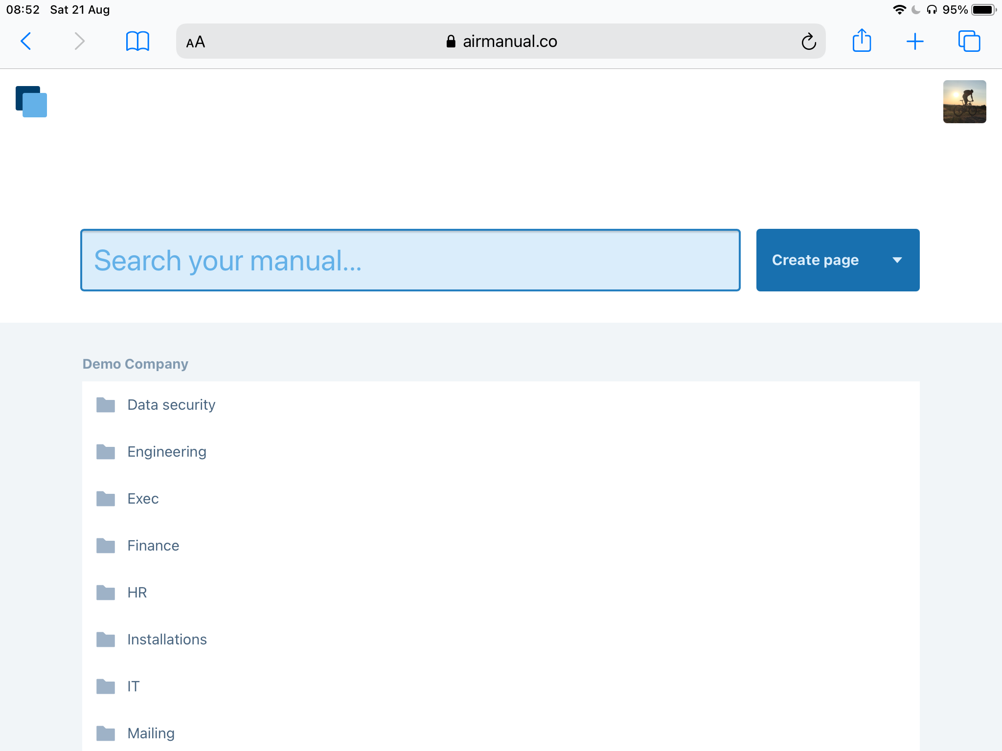Open the Data security folder icon

coord(105,404)
